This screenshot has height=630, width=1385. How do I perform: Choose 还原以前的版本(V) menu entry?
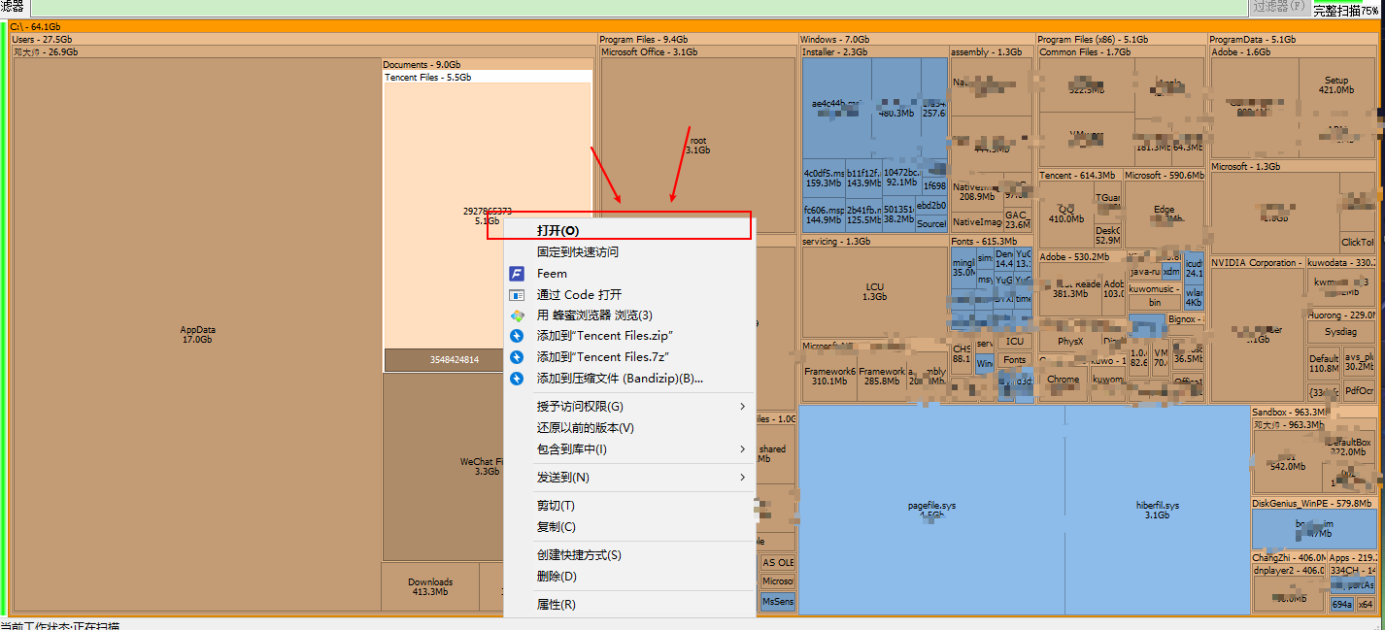(x=586, y=428)
